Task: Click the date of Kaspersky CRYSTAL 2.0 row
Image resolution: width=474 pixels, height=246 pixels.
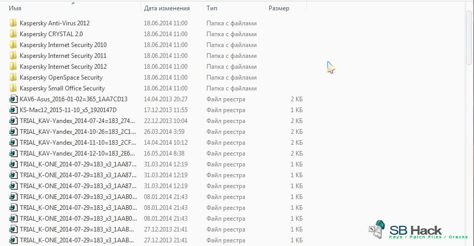Action: pyautogui.click(x=165, y=34)
